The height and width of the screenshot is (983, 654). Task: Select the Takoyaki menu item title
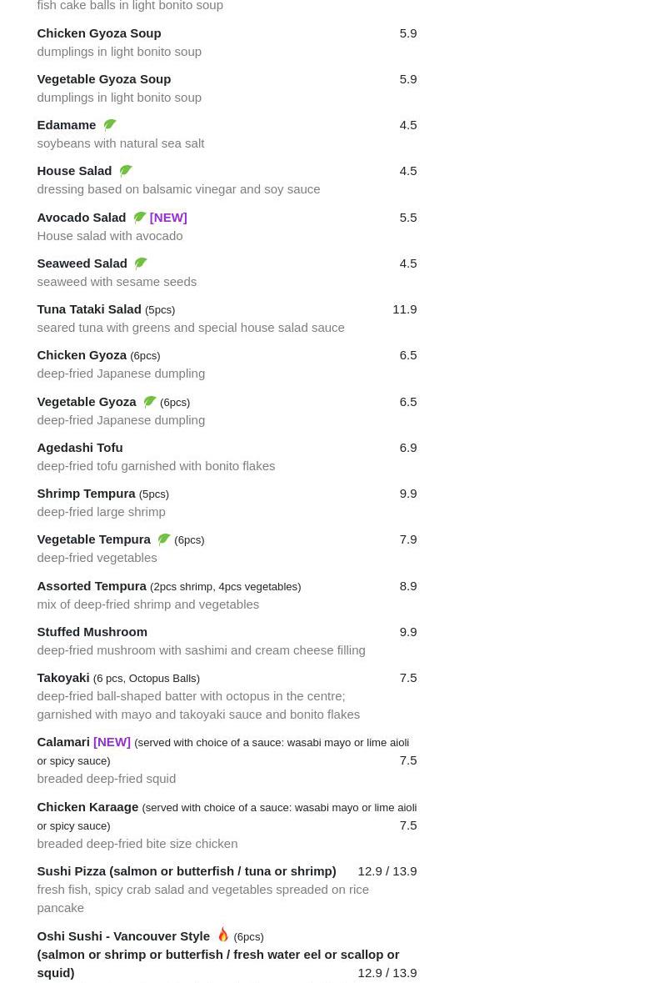coord(63,678)
